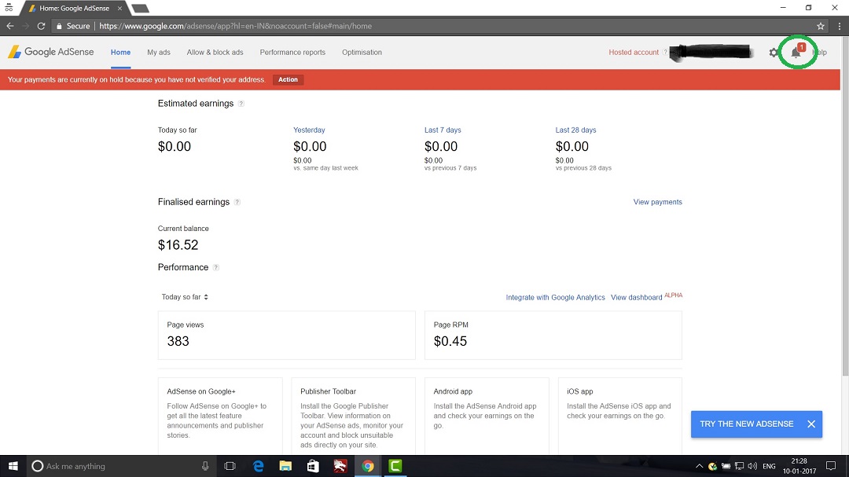Open the View payments link
849x477 pixels.
tap(658, 202)
